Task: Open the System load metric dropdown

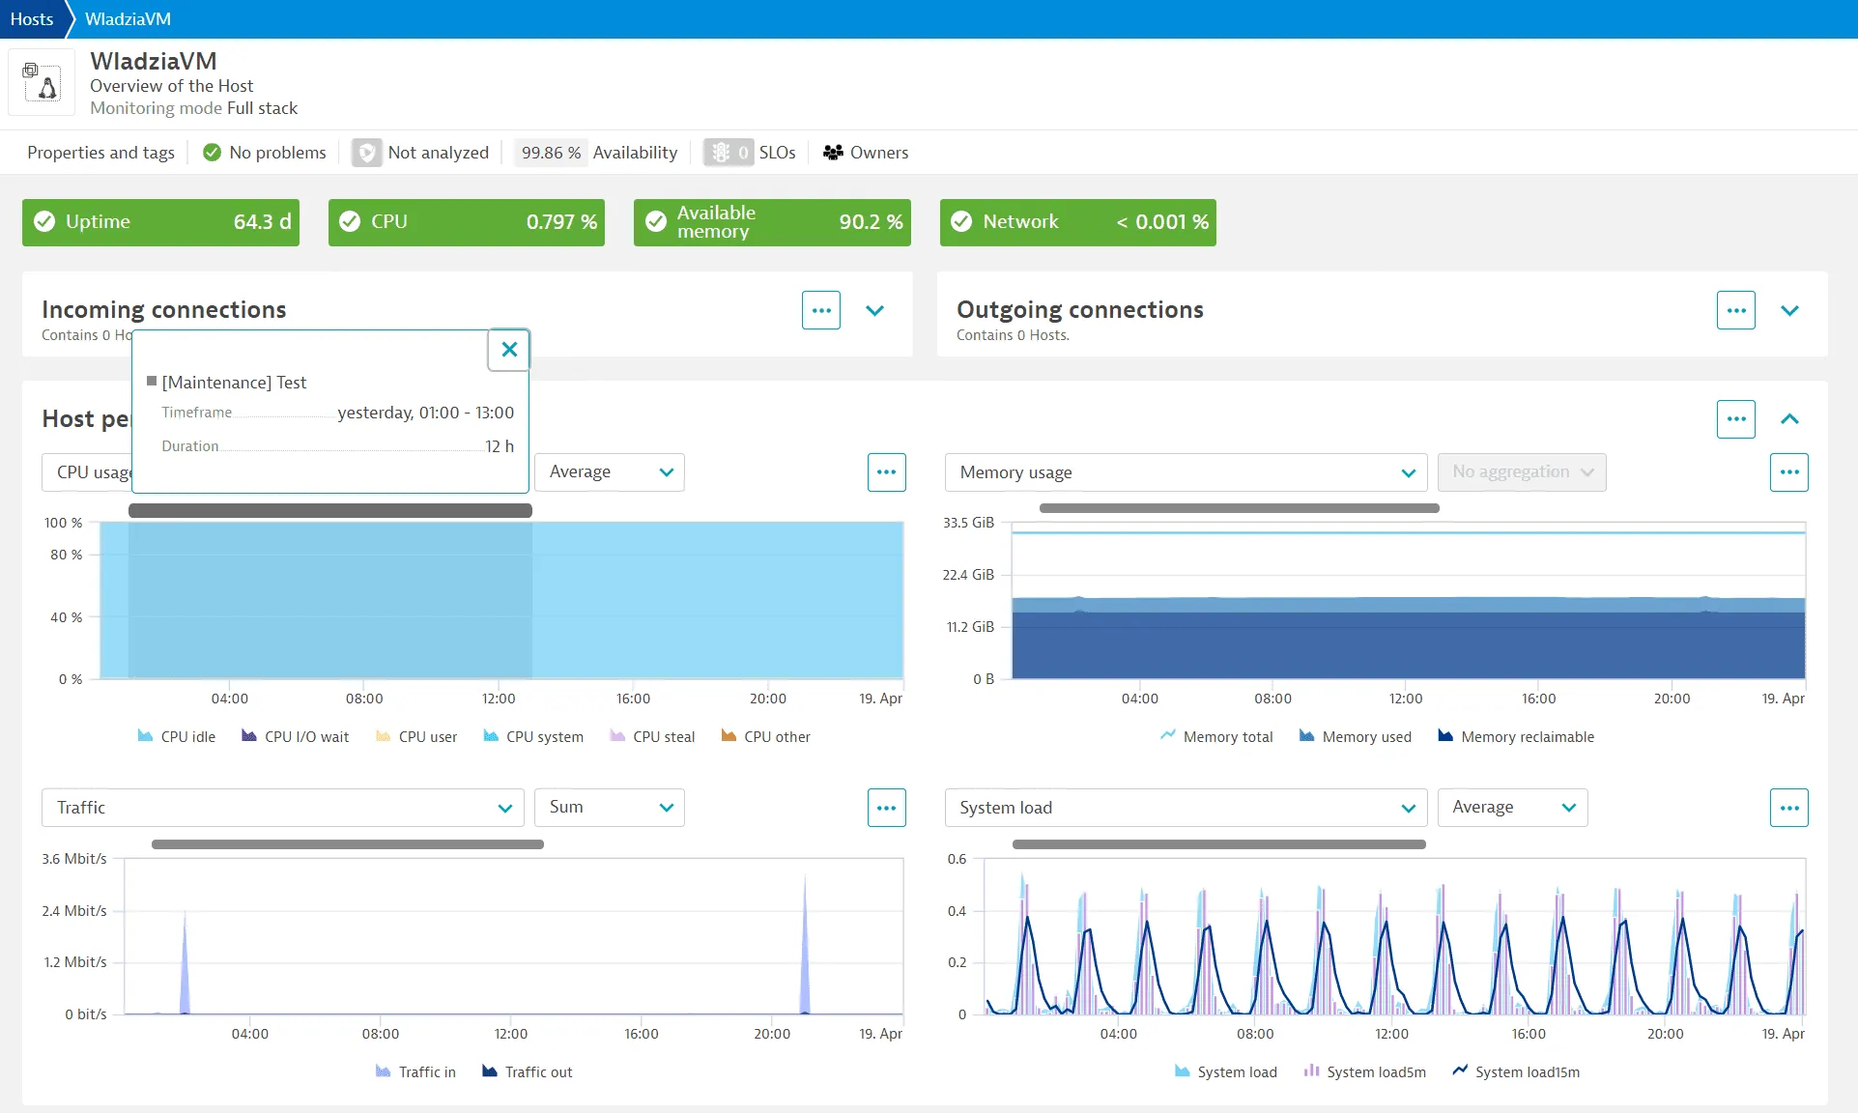Action: (1186, 808)
